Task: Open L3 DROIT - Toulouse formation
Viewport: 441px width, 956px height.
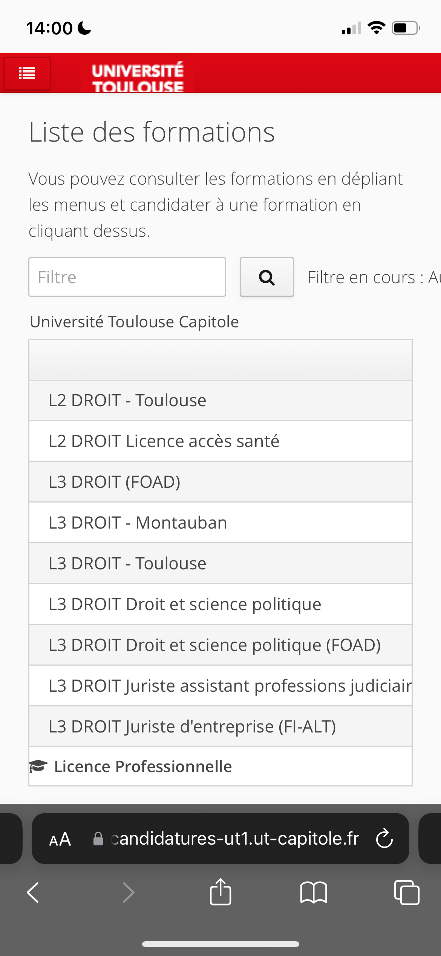Action: pos(127,563)
